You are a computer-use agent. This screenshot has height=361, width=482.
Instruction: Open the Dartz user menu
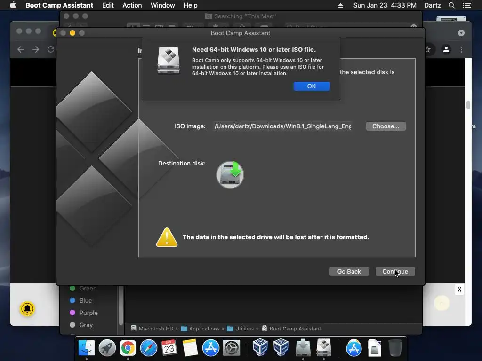(x=433, y=5)
